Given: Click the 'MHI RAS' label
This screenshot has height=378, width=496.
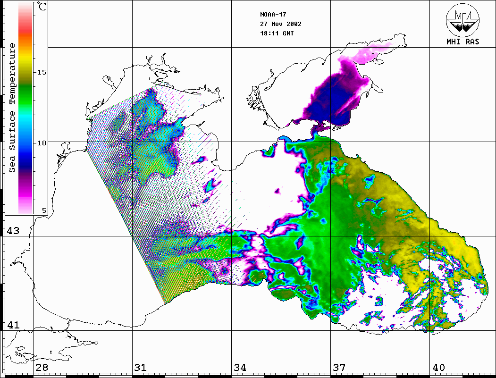Looking at the screenshot, I should point(463,42).
